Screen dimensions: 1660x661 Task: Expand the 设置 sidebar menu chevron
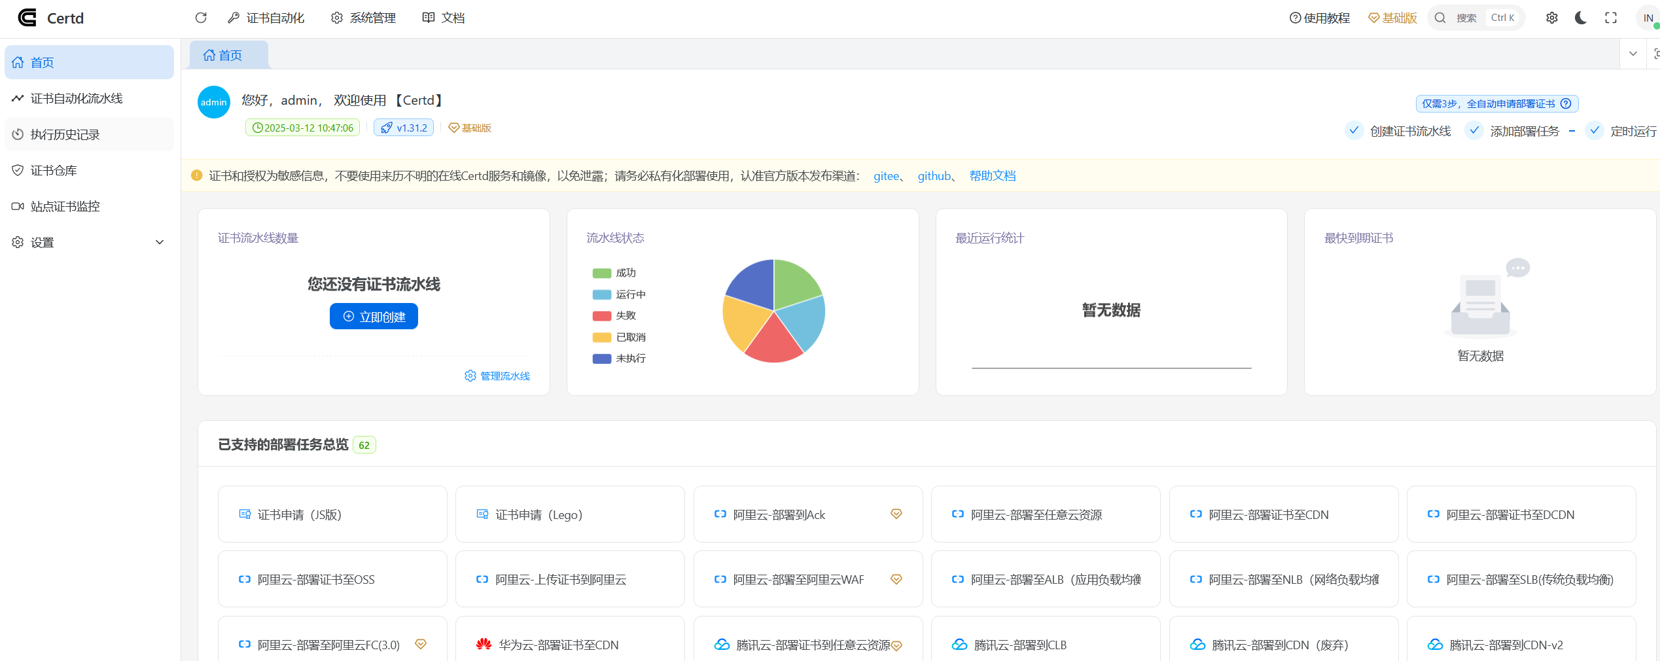point(160,242)
